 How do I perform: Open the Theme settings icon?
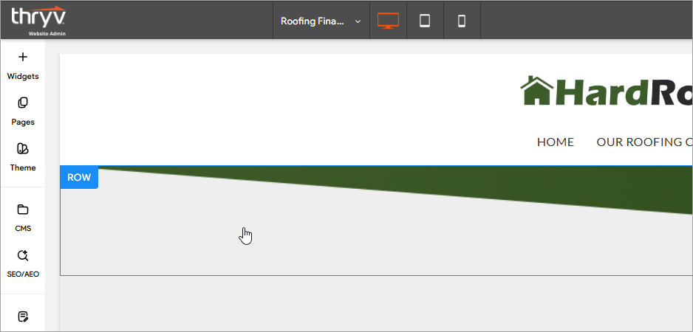coord(22,149)
